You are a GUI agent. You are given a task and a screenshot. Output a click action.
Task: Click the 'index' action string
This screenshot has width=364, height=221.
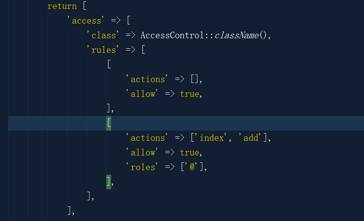pyautogui.click(x=211, y=138)
